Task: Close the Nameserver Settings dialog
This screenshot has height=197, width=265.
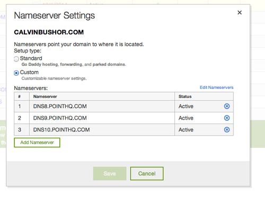Action: tap(240, 13)
